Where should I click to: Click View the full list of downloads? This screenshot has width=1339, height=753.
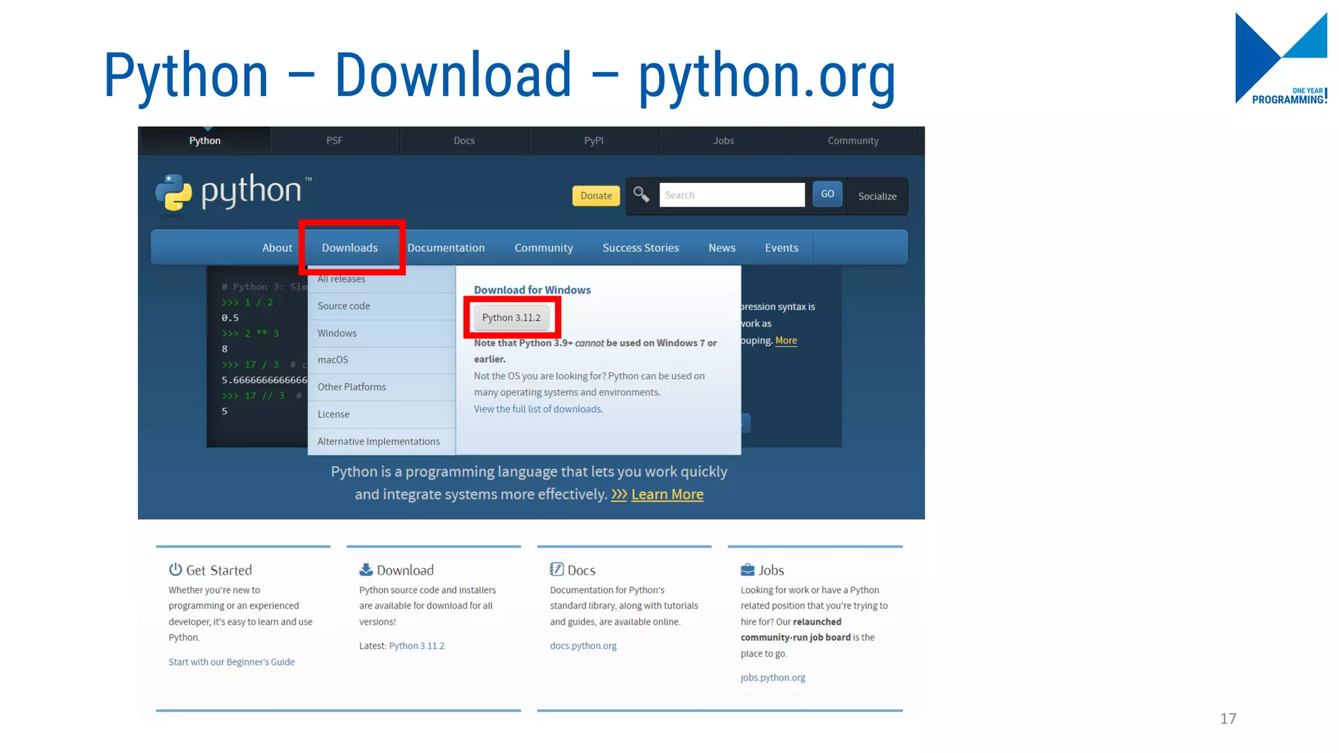(x=539, y=409)
